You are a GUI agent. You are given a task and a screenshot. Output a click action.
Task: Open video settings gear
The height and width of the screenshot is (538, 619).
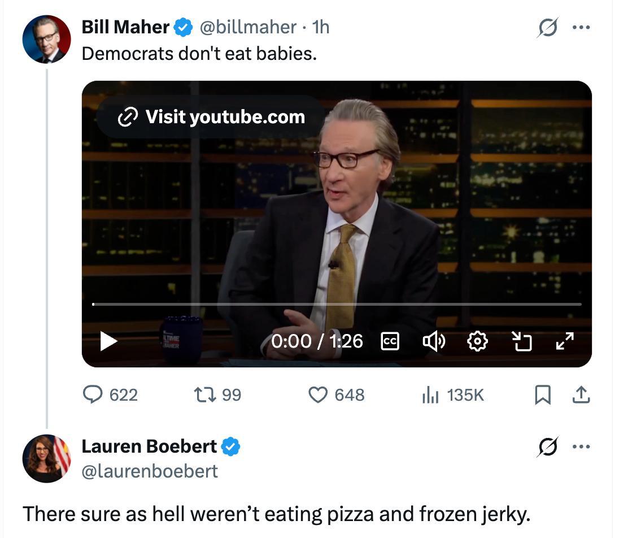[x=478, y=341]
